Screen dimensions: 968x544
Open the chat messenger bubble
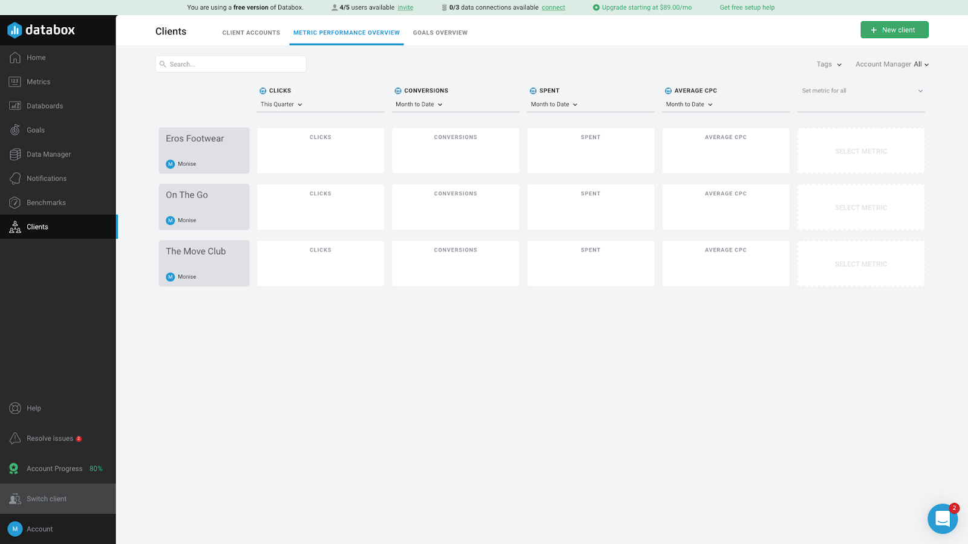943,519
